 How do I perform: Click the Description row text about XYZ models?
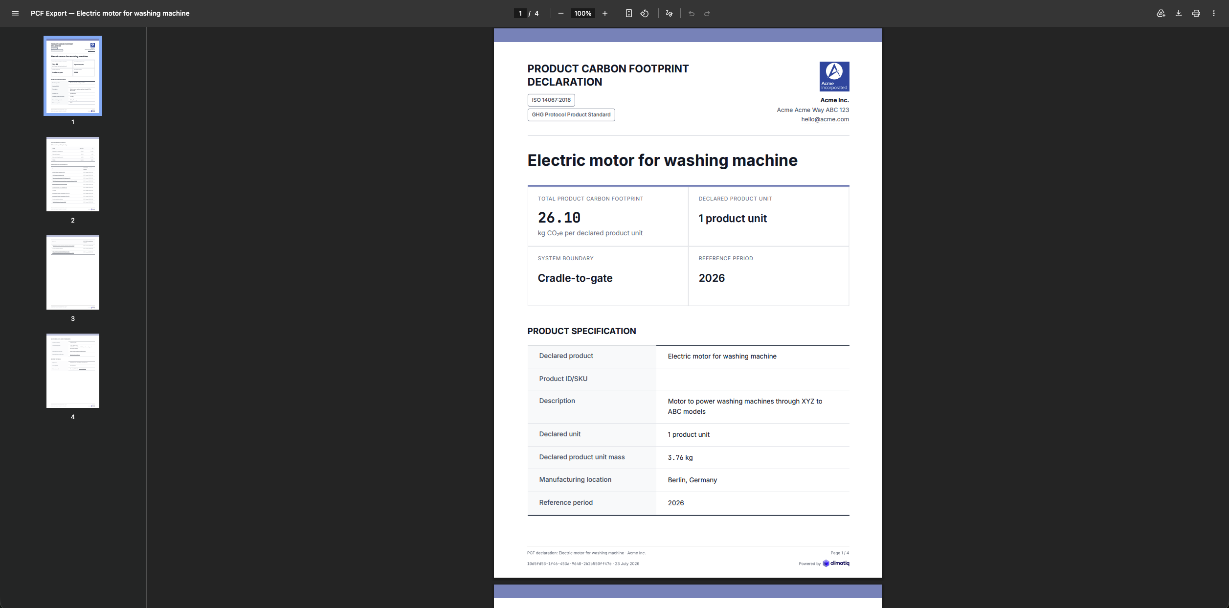coord(745,406)
